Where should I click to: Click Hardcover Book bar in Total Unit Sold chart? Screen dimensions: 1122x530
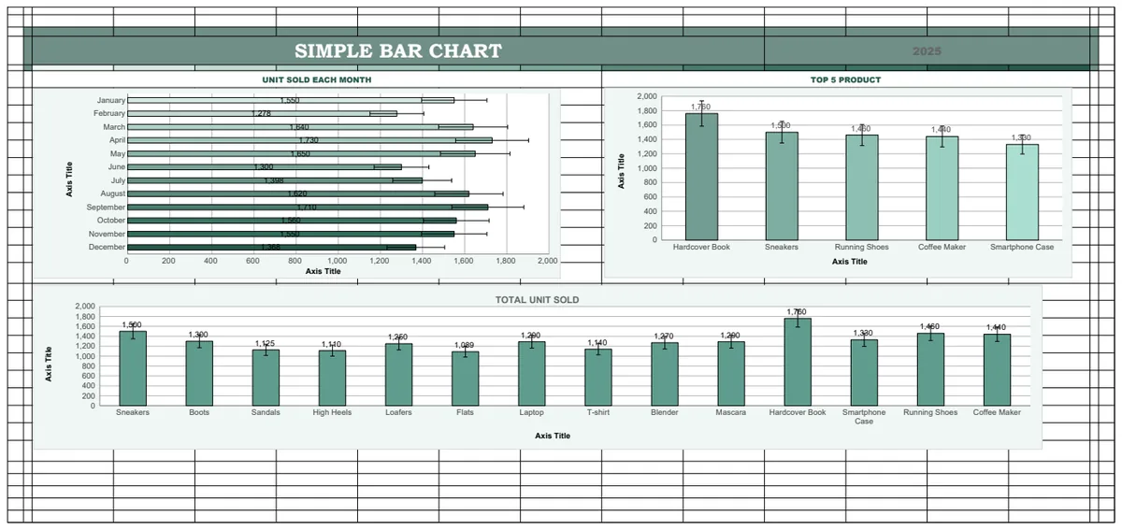[798, 363]
